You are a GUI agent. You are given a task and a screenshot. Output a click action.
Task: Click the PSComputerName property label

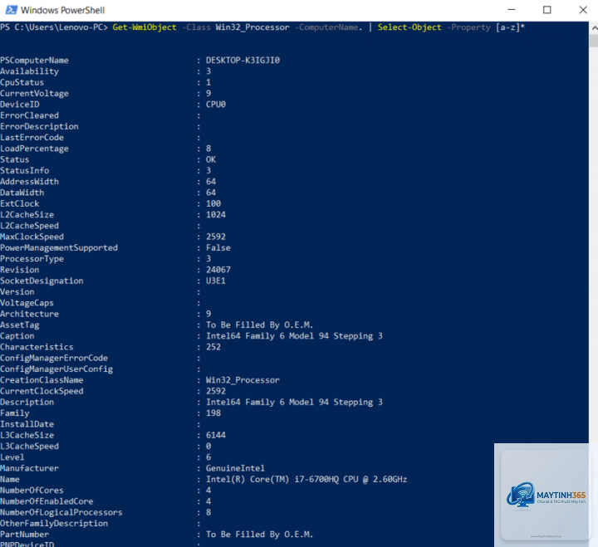34,61
